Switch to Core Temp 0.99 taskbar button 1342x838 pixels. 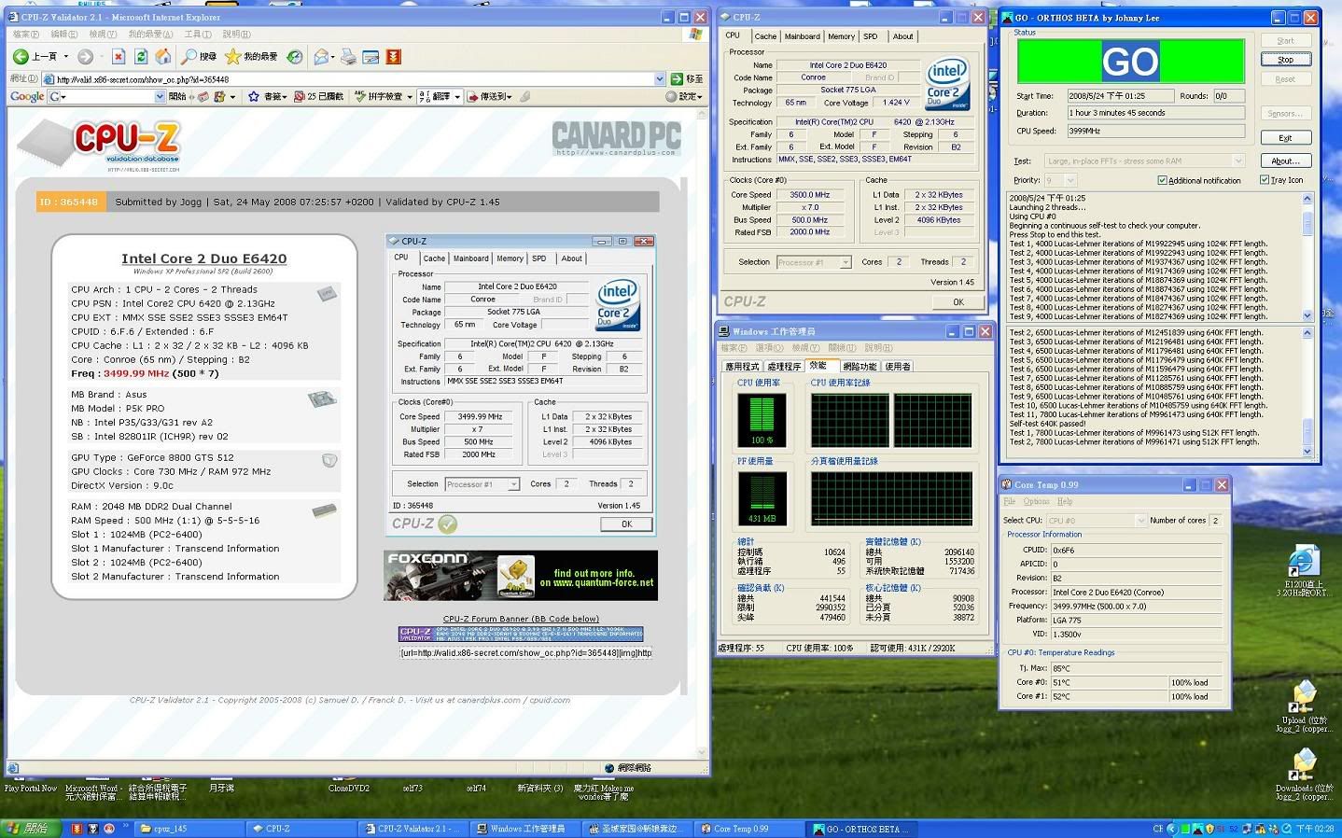752,828
